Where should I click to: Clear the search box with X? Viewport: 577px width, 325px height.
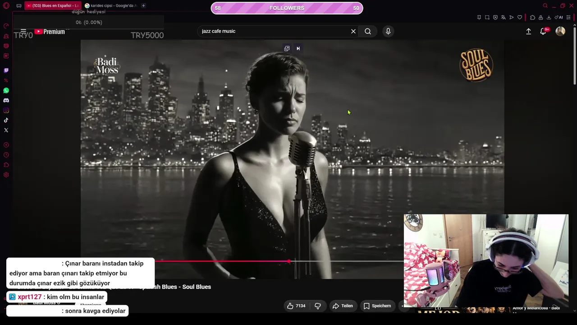coord(353,31)
